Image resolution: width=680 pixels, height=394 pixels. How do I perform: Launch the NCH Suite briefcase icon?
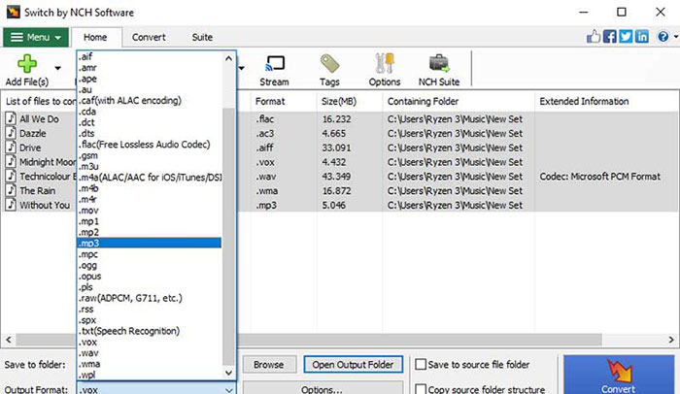click(439, 64)
